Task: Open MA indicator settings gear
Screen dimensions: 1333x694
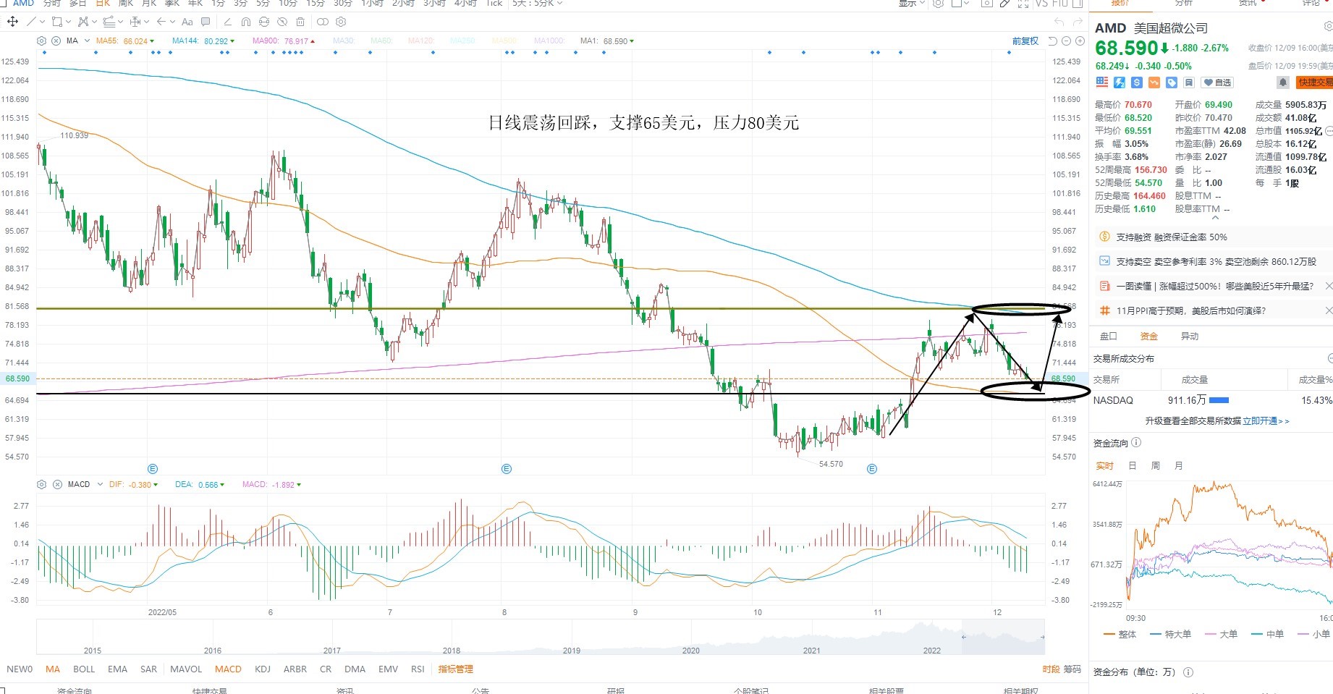Action: pos(41,41)
